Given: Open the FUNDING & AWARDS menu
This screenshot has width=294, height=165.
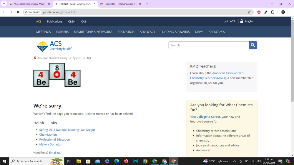Looking at the screenshot, I should 175,32.
